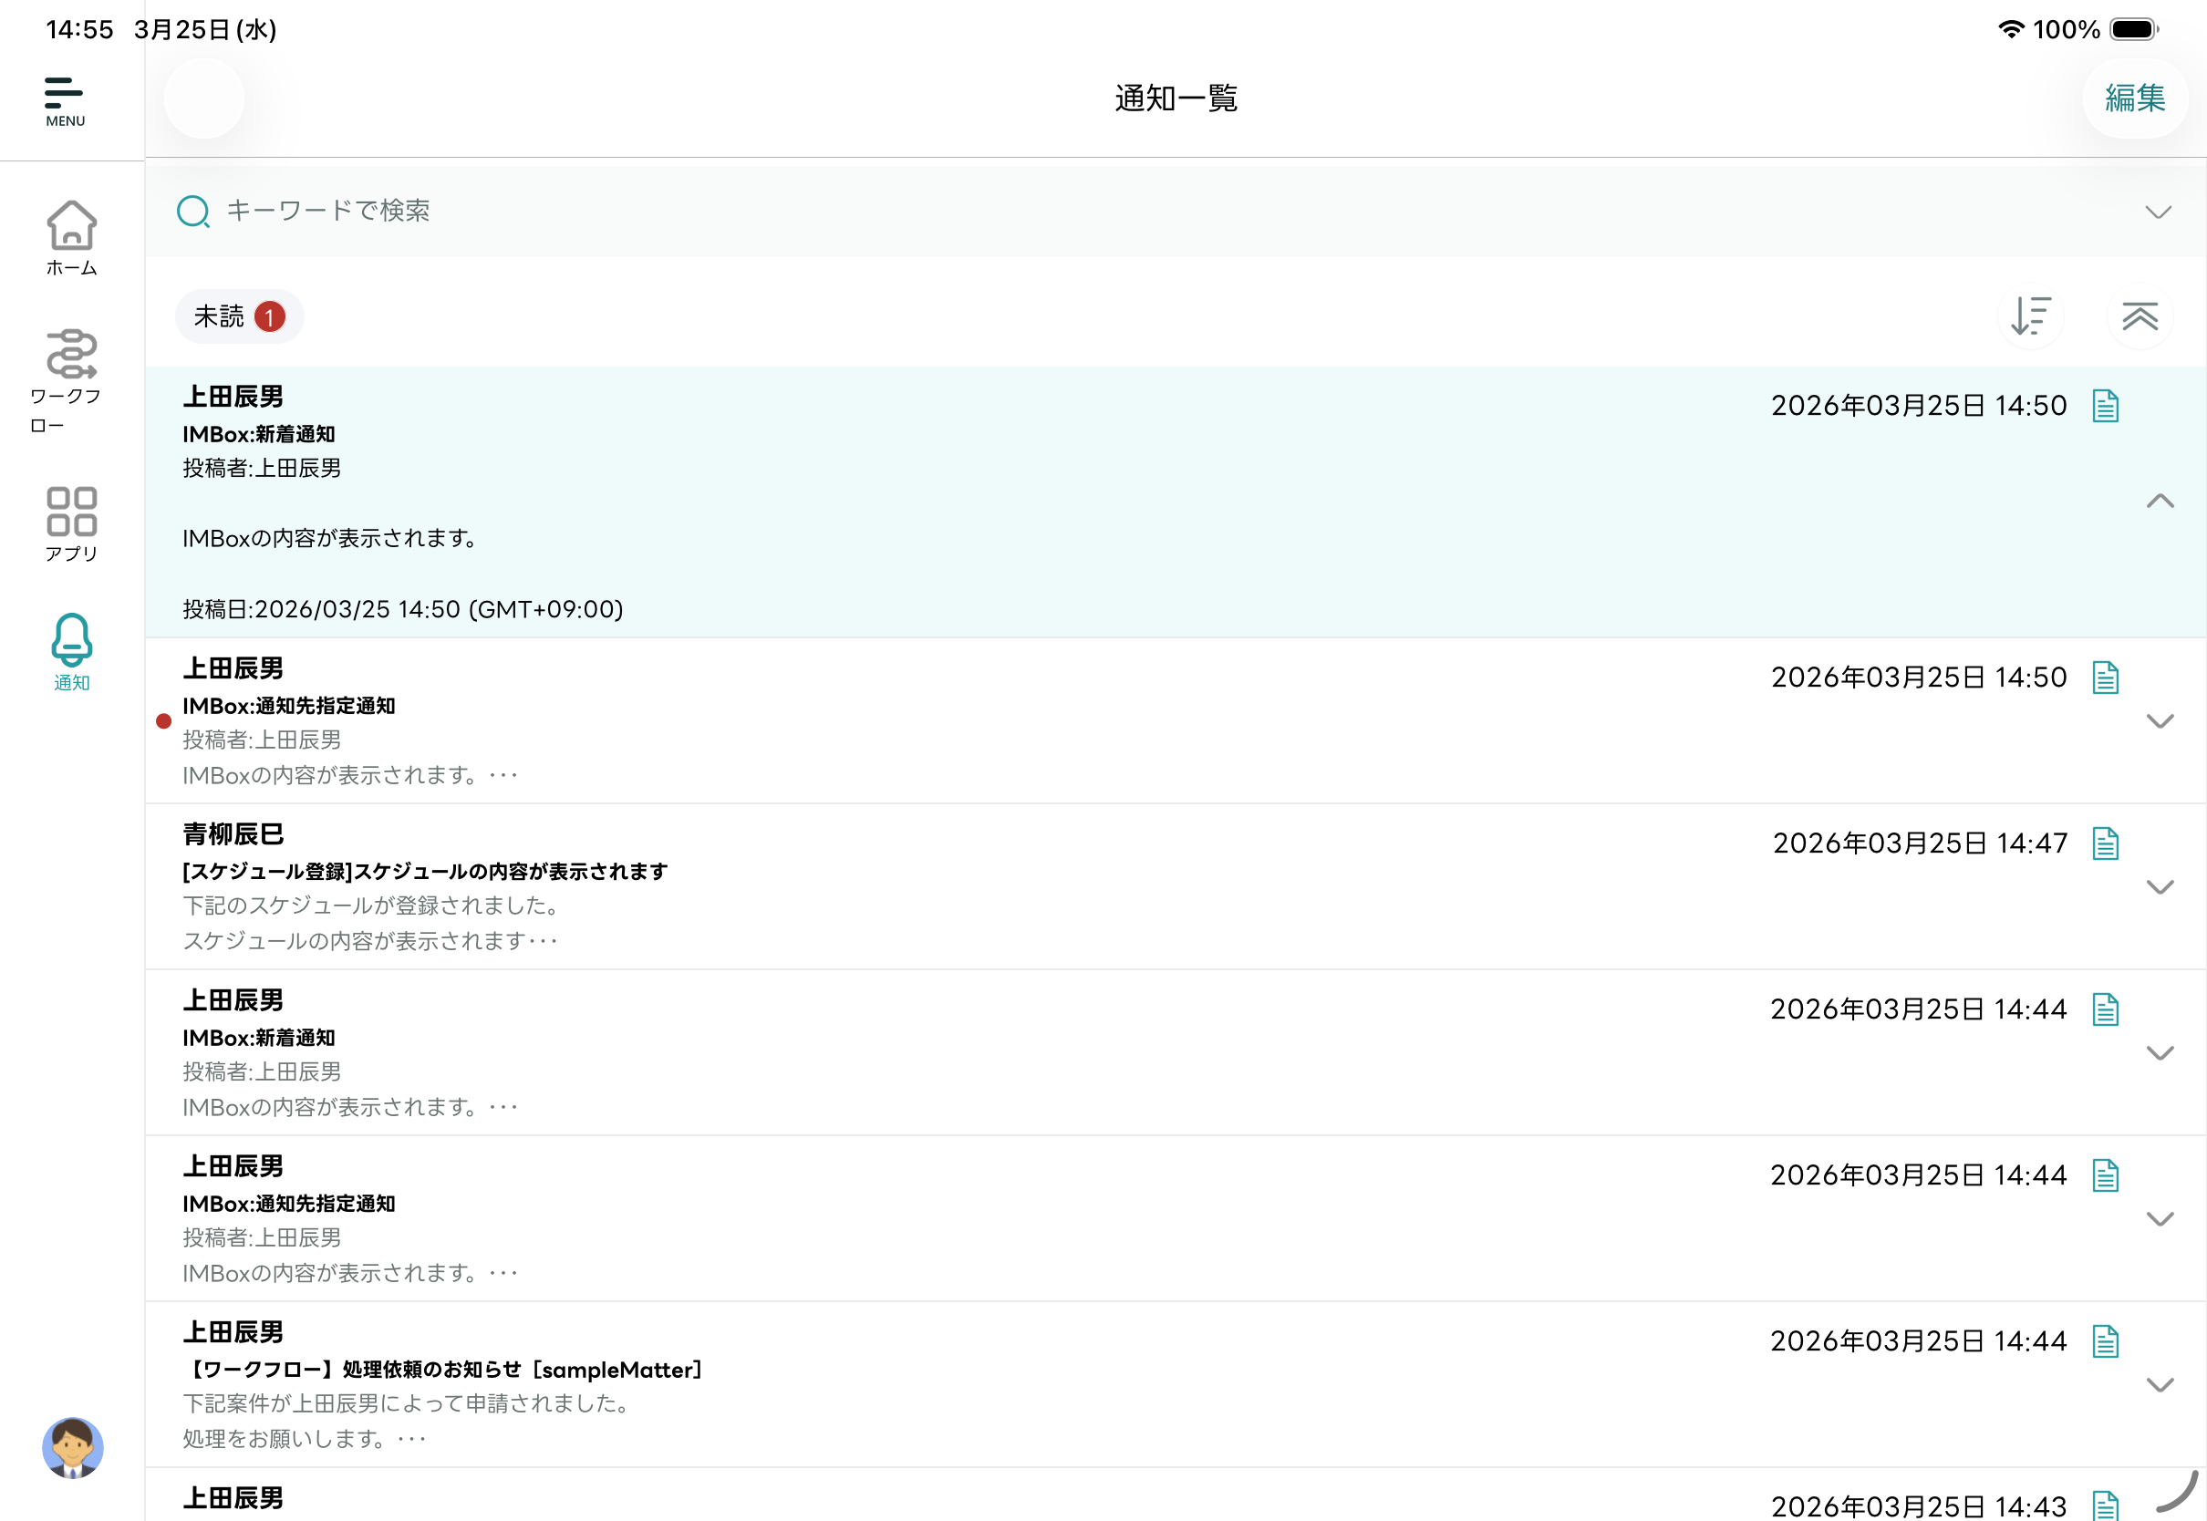Tap blank round button left of title

(204, 98)
